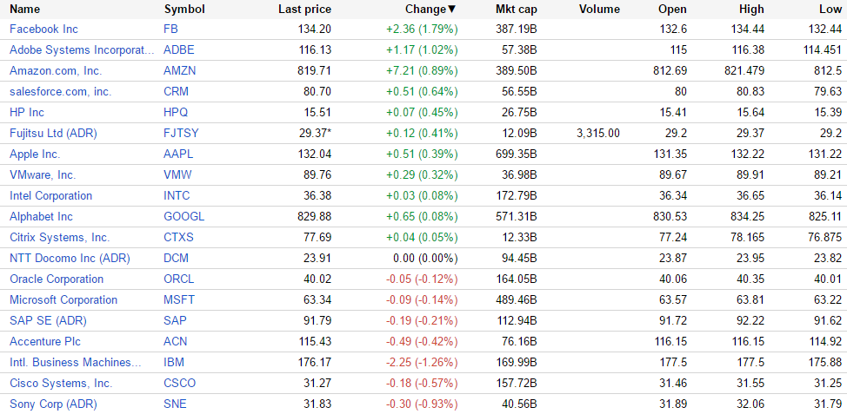
Task: Click the AMZN ticker symbol link
Action: tap(179, 71)
